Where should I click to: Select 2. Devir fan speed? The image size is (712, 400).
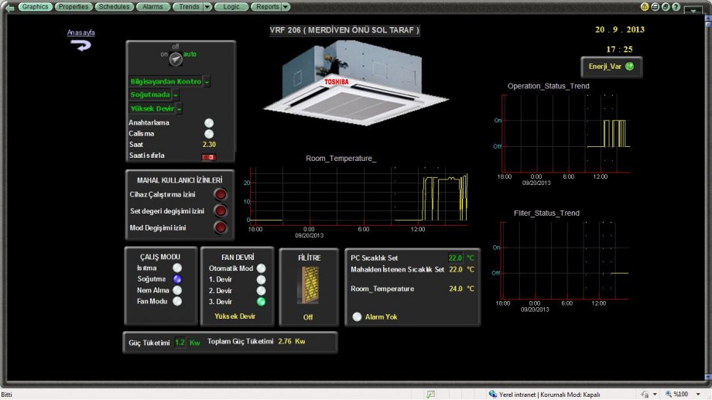click(261, 291)
